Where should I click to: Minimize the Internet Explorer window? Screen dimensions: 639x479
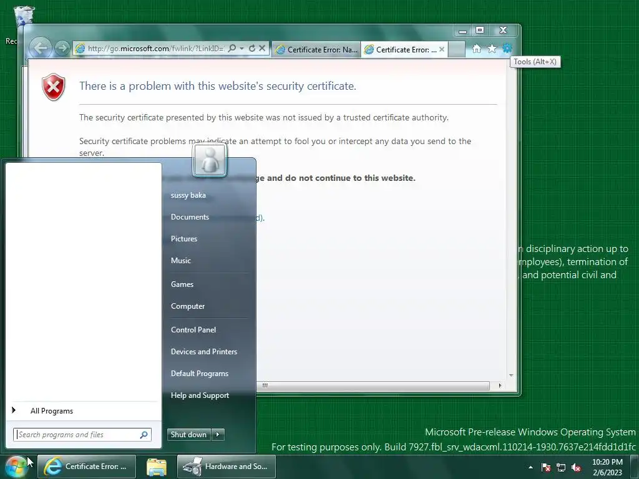[462, 31]
